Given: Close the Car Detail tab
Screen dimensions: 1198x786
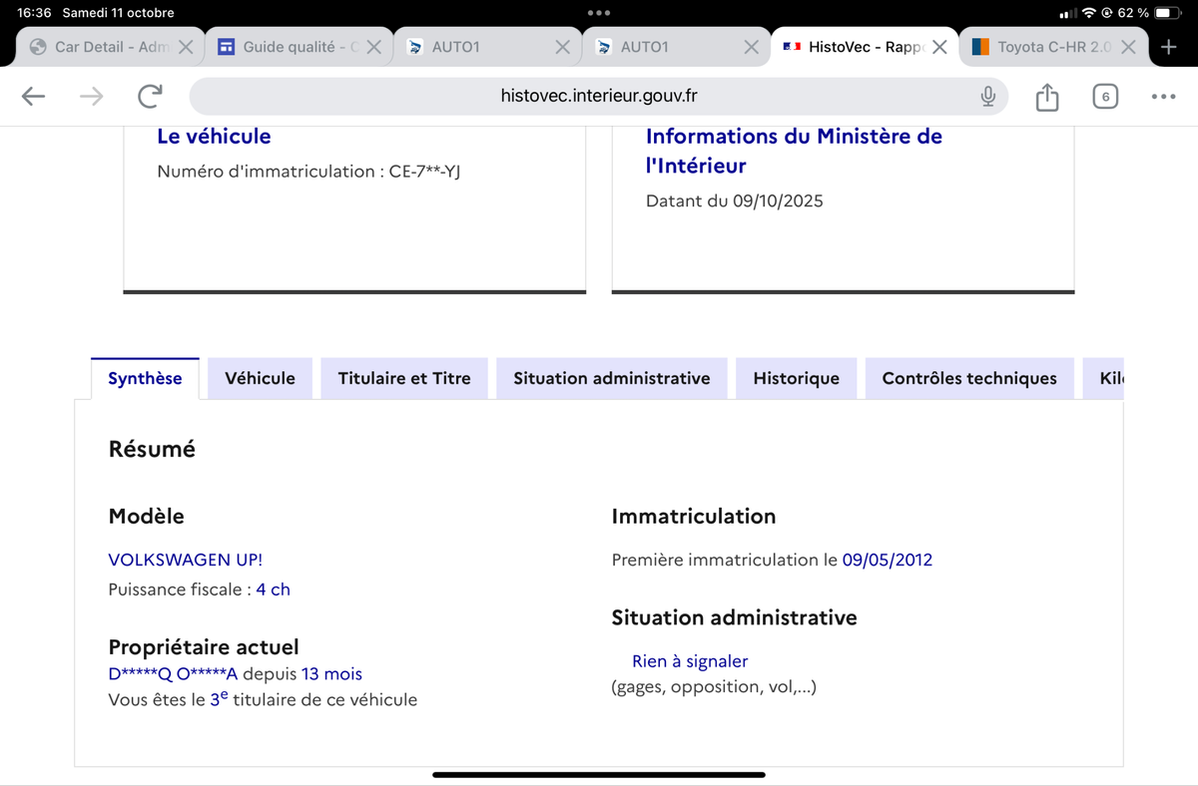Looking at the screenshot, I should click(x=186, y=47).
